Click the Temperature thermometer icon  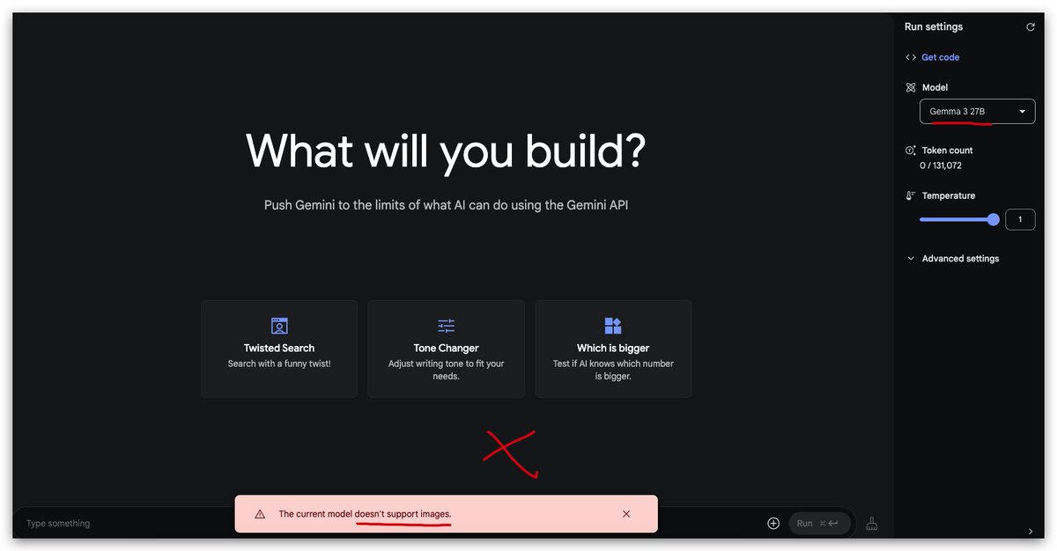(911, 195)
